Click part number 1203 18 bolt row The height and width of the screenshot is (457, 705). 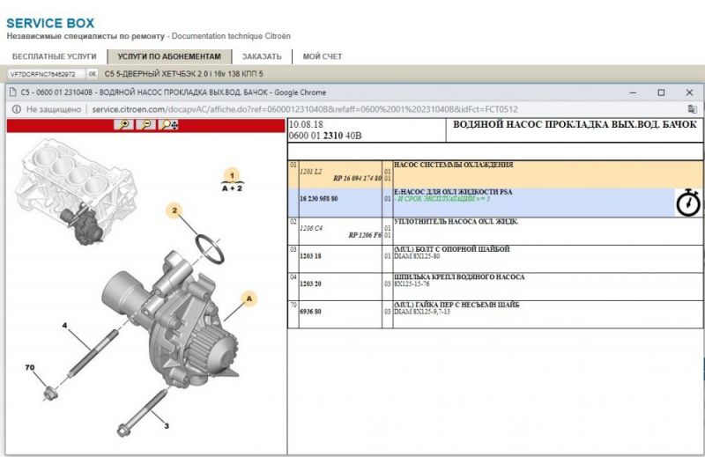point(310,256)
